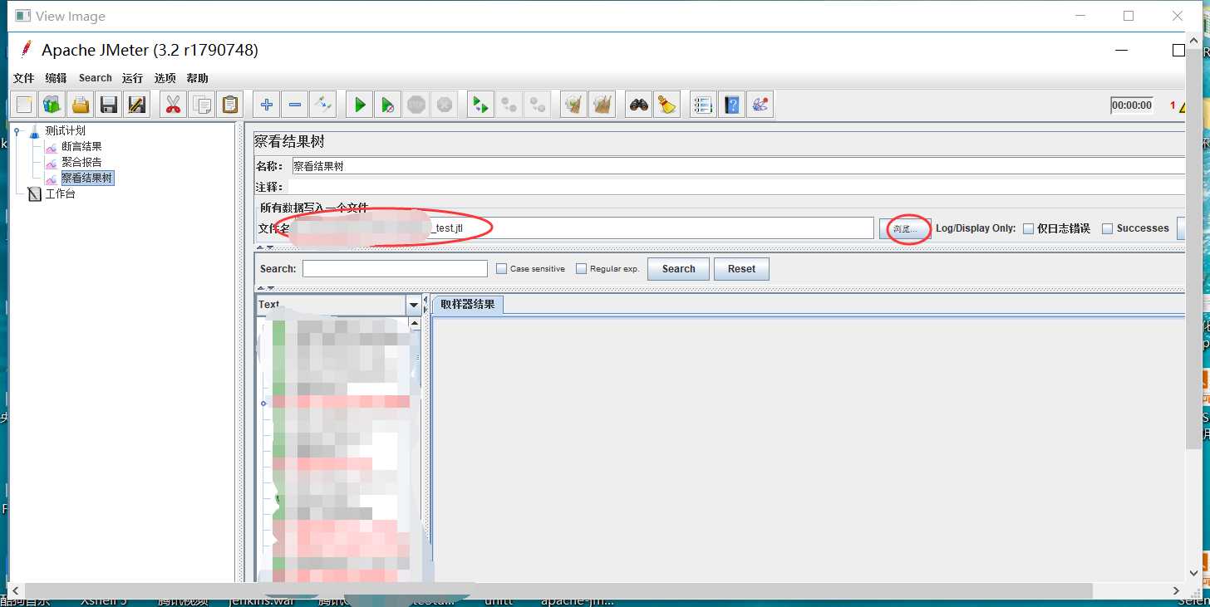Image resolution: width=1210 pixels, height=607 pixels.
Task: Open the Search menu in menu bar
Action: coord(96,78)
